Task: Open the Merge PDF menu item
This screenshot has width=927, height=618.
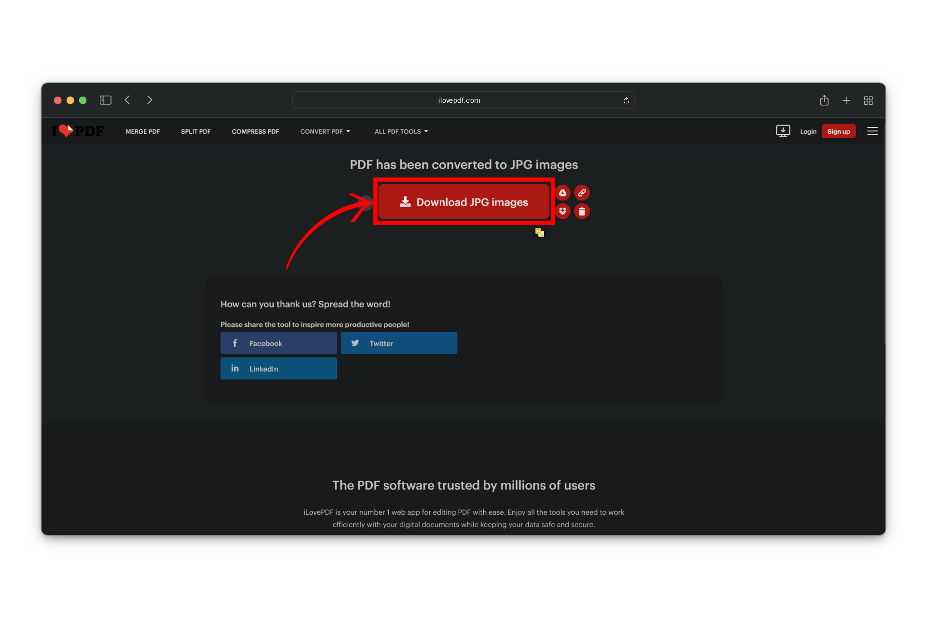Action: point(142,131)
